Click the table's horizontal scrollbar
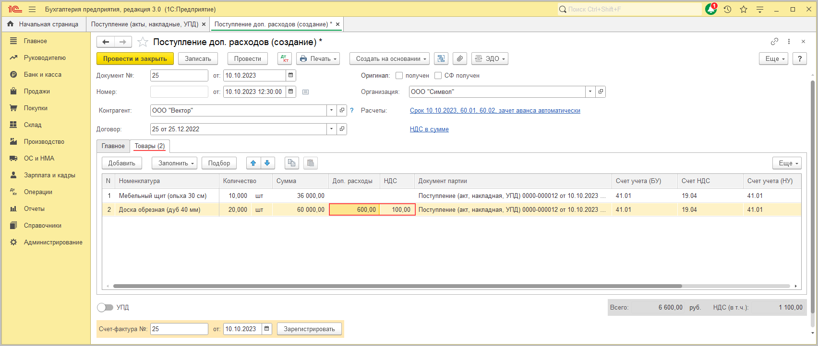Viewport: 818px width, 346px height. pyautogui.click(x=397, y=286)
